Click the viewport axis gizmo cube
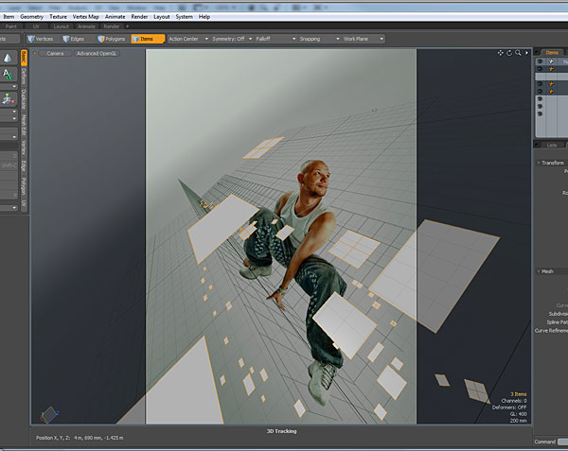Image resolution: width=568 pixels, height=451 pixels. (x=49, y=414)
